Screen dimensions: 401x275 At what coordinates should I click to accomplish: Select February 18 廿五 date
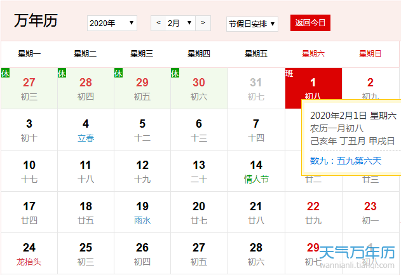86,212
